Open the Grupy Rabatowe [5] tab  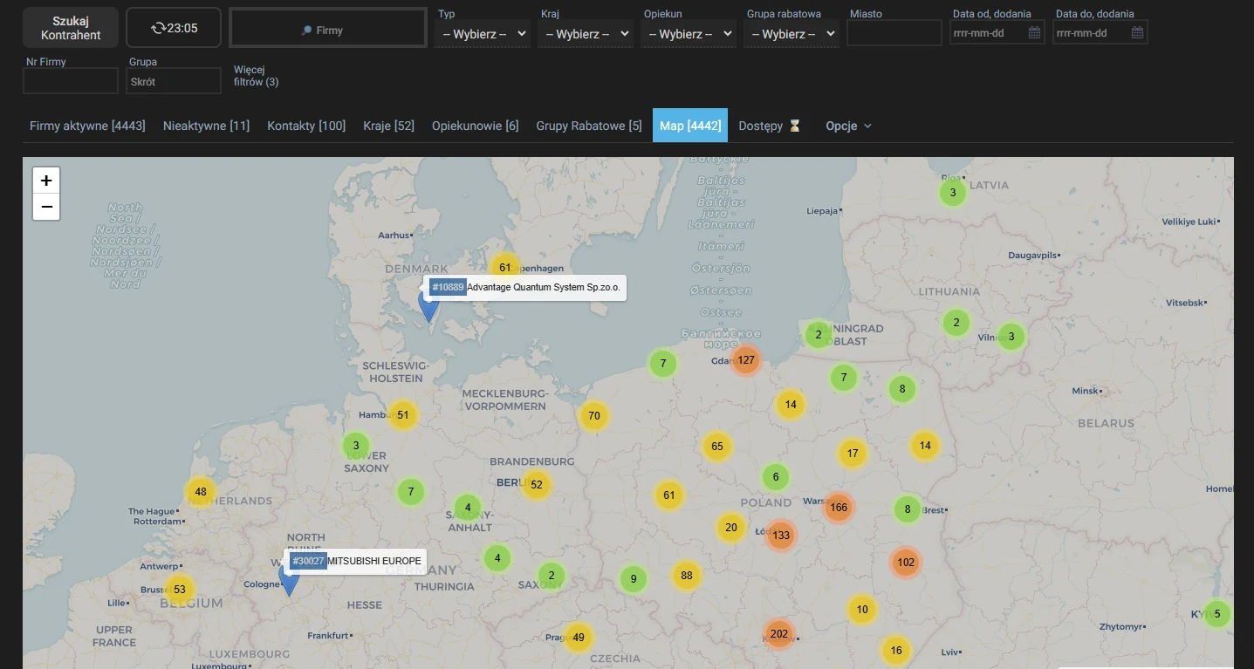[589, 126]
